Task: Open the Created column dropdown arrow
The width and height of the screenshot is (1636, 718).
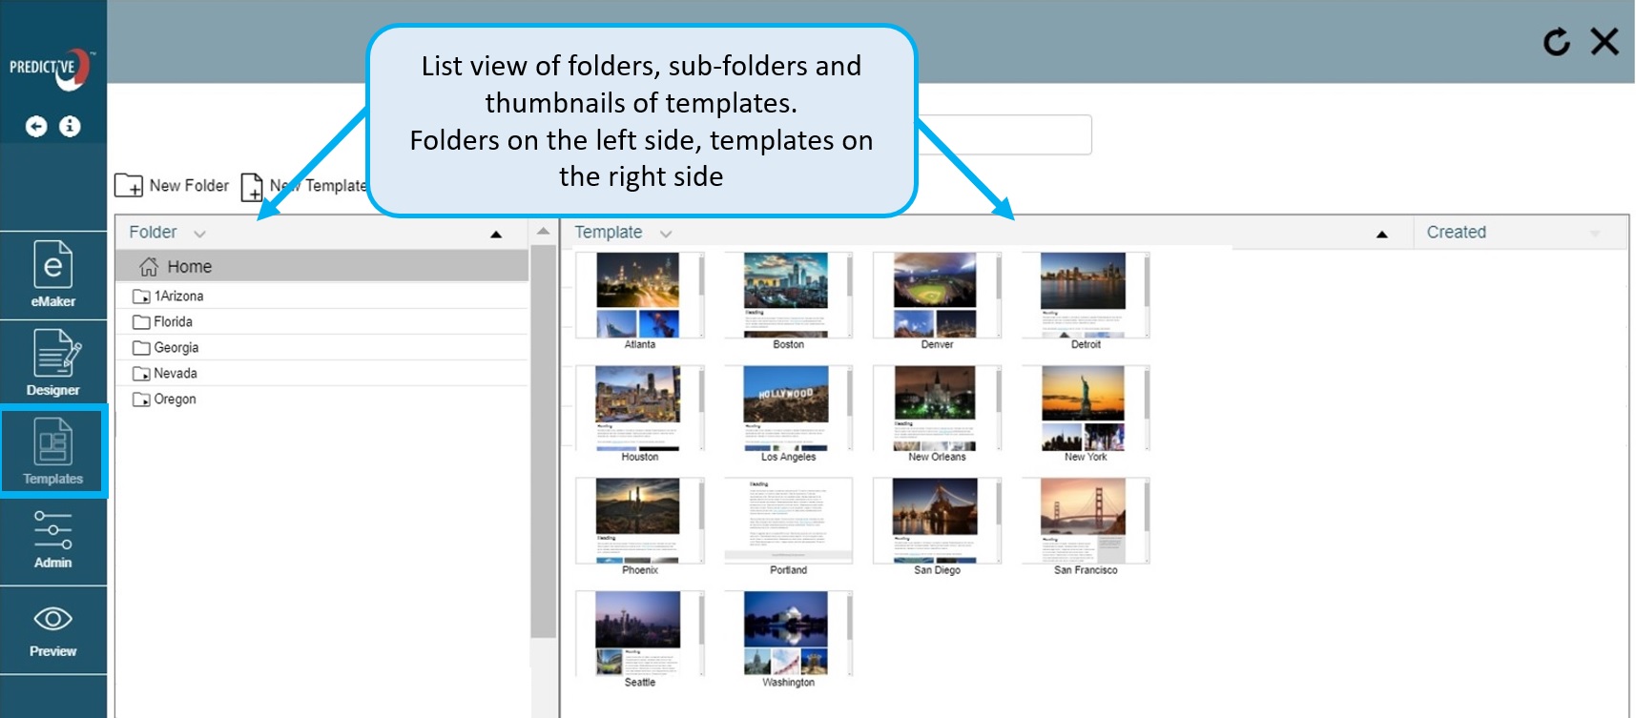Action: point(1594,234)
